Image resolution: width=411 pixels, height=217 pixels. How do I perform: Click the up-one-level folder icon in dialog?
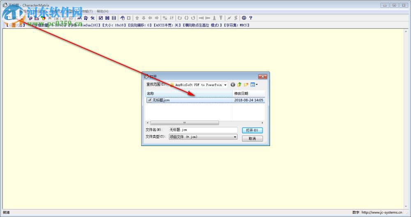click(x=239, y=84)
